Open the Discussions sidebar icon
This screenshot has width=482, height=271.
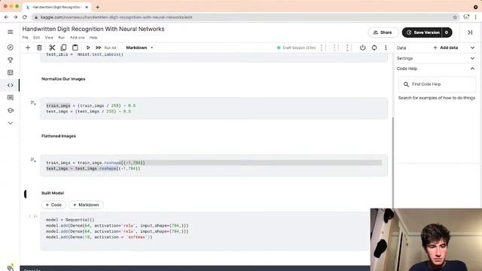coord(10,98)
